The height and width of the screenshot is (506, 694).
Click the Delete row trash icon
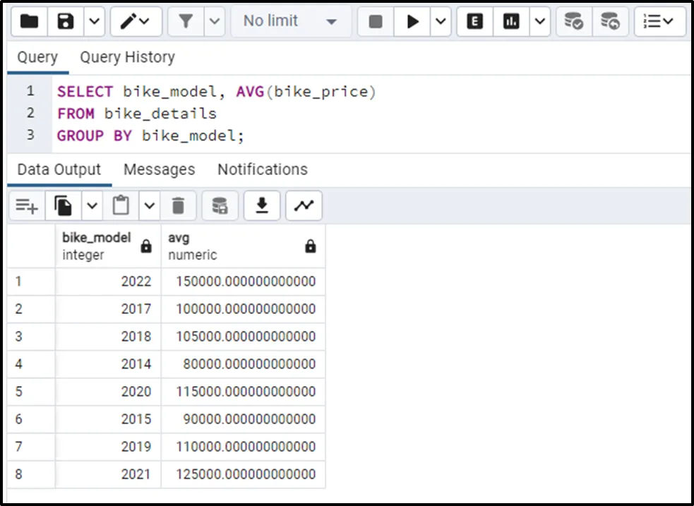179,205
